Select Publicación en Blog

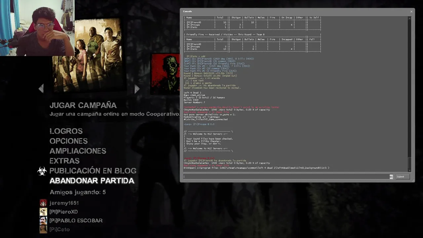point(93,171)
